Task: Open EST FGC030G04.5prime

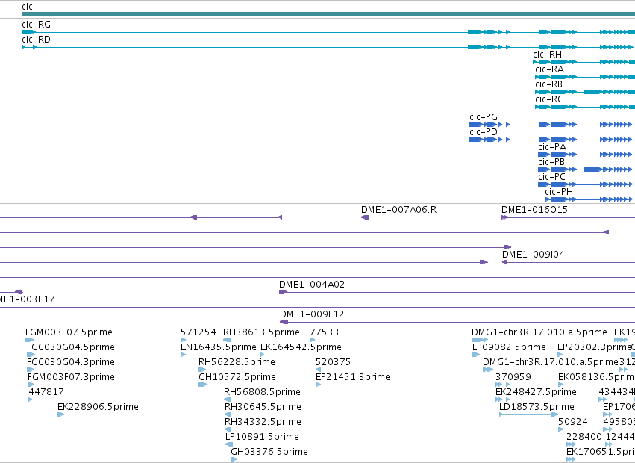Action: 71,347
